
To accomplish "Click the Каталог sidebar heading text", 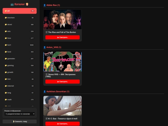I will point(20,4).
